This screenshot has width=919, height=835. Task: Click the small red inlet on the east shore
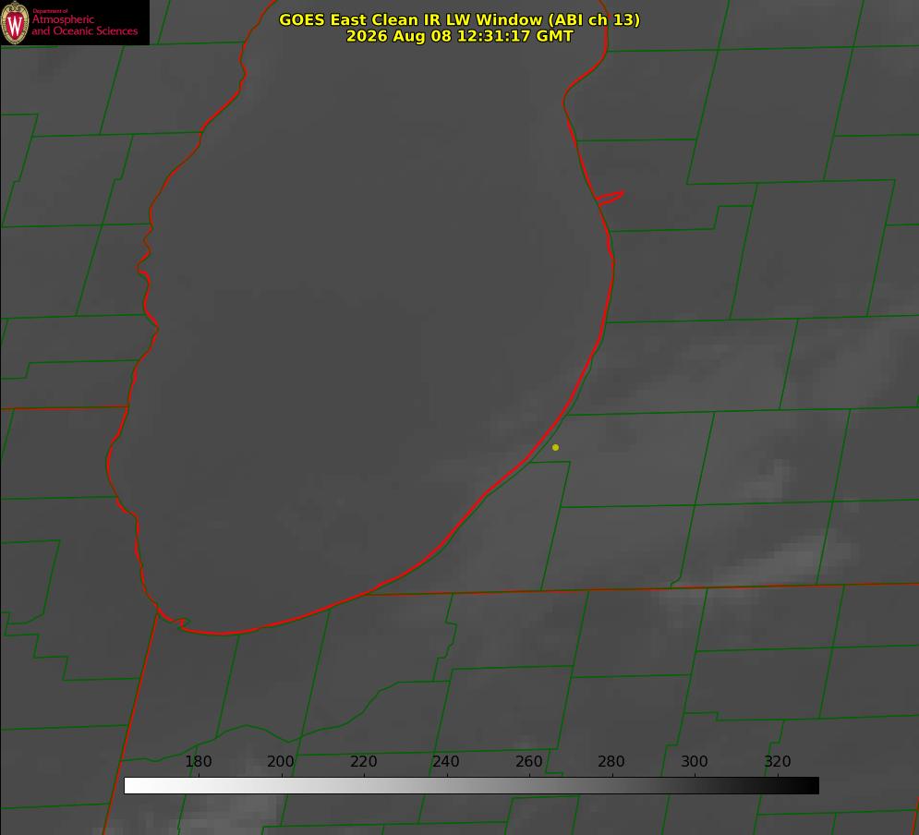pyautogui.click(x=610, y=198)
